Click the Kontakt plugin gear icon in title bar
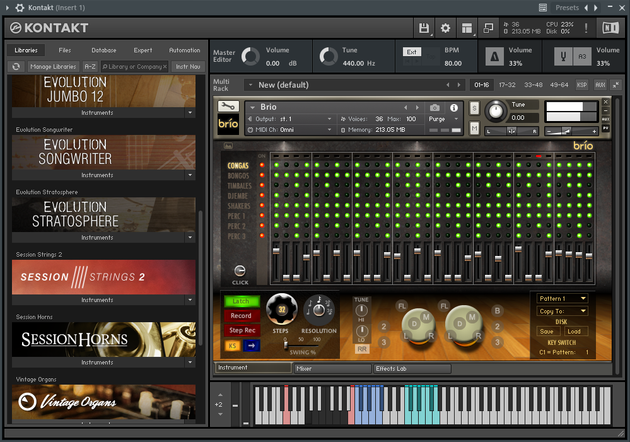Image resolution: width=630 pixels, height=442 pixels. pos(20,8)
